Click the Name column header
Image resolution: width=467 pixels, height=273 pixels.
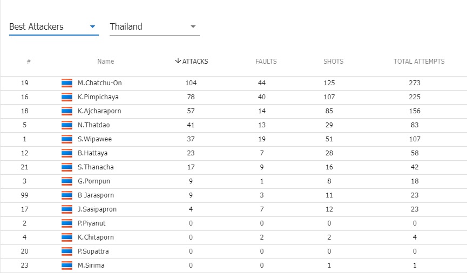105,62
